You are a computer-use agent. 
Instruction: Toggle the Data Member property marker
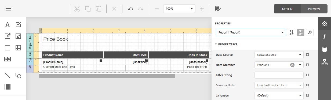tap(308, 65)
